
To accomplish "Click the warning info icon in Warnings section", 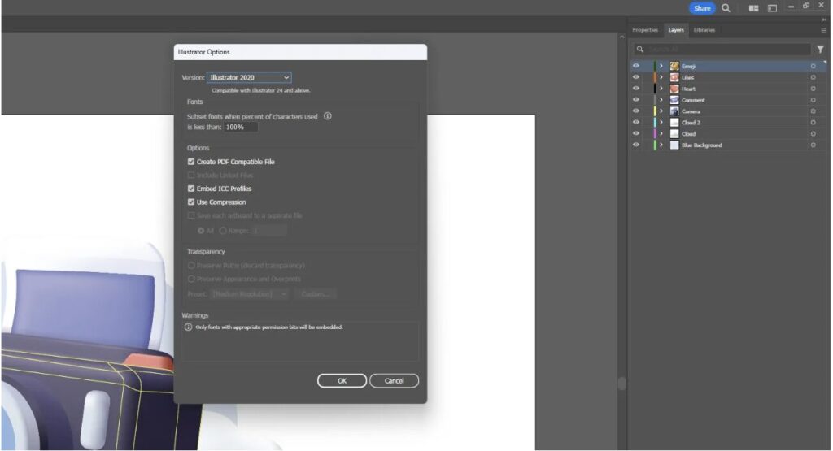I will [188, 327].
